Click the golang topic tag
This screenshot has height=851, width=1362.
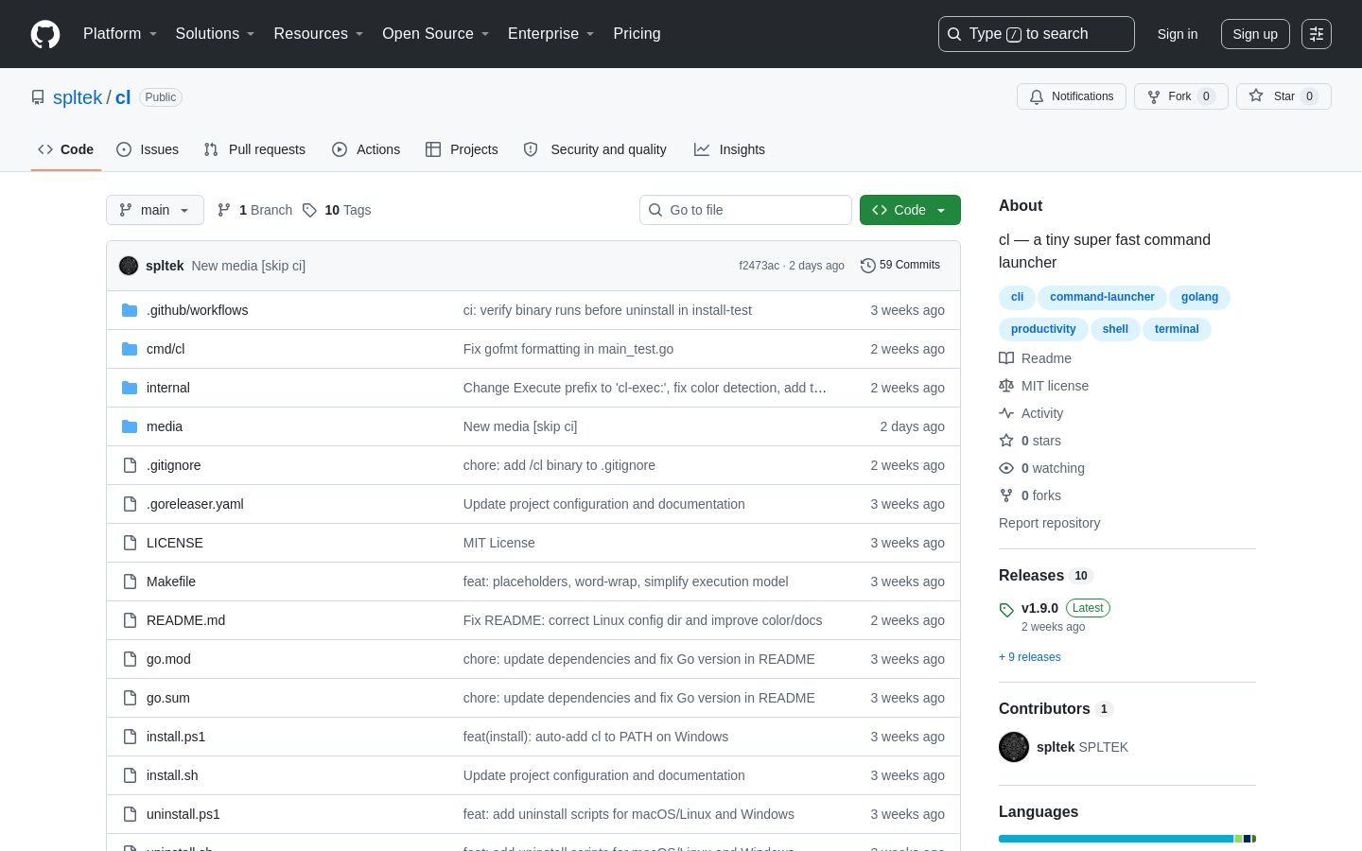pos(1199,297)
